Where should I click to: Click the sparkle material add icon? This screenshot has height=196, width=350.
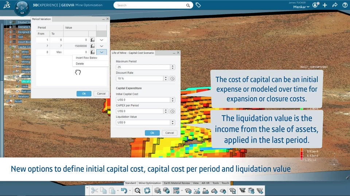point(197,191)
